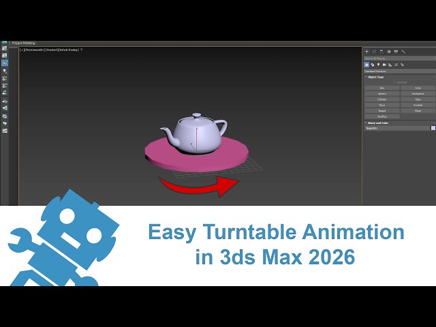436x327 pixels.
Task: Open the object color swatch
Action: (x=433, y=128)
